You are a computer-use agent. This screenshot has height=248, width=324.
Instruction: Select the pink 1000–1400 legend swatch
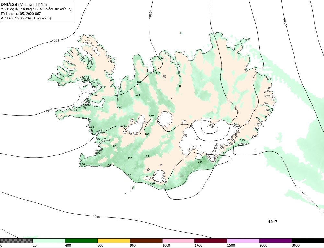pyautogui.click(x=179, y=241)
